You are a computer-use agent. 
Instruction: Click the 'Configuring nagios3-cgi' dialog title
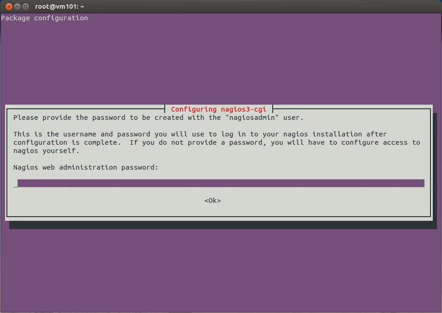[x=219, y=109]
